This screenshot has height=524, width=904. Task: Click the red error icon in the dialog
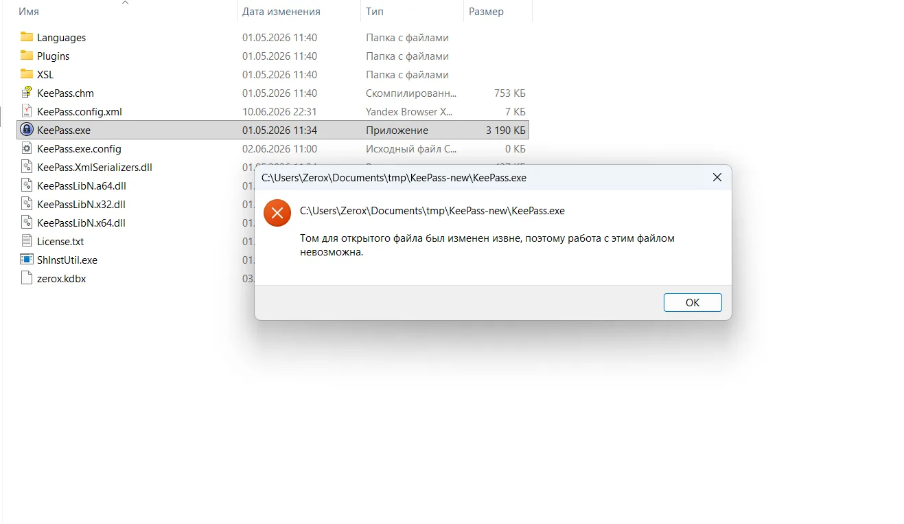(277, 213)
